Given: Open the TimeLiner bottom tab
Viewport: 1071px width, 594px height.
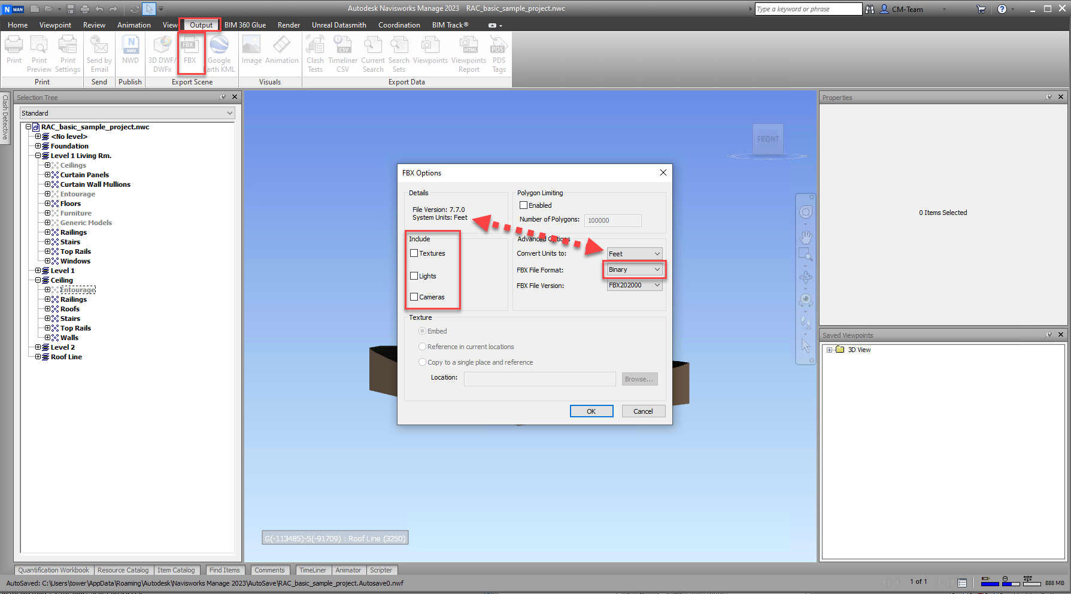Looking at the screenshot, I should 312,570.
